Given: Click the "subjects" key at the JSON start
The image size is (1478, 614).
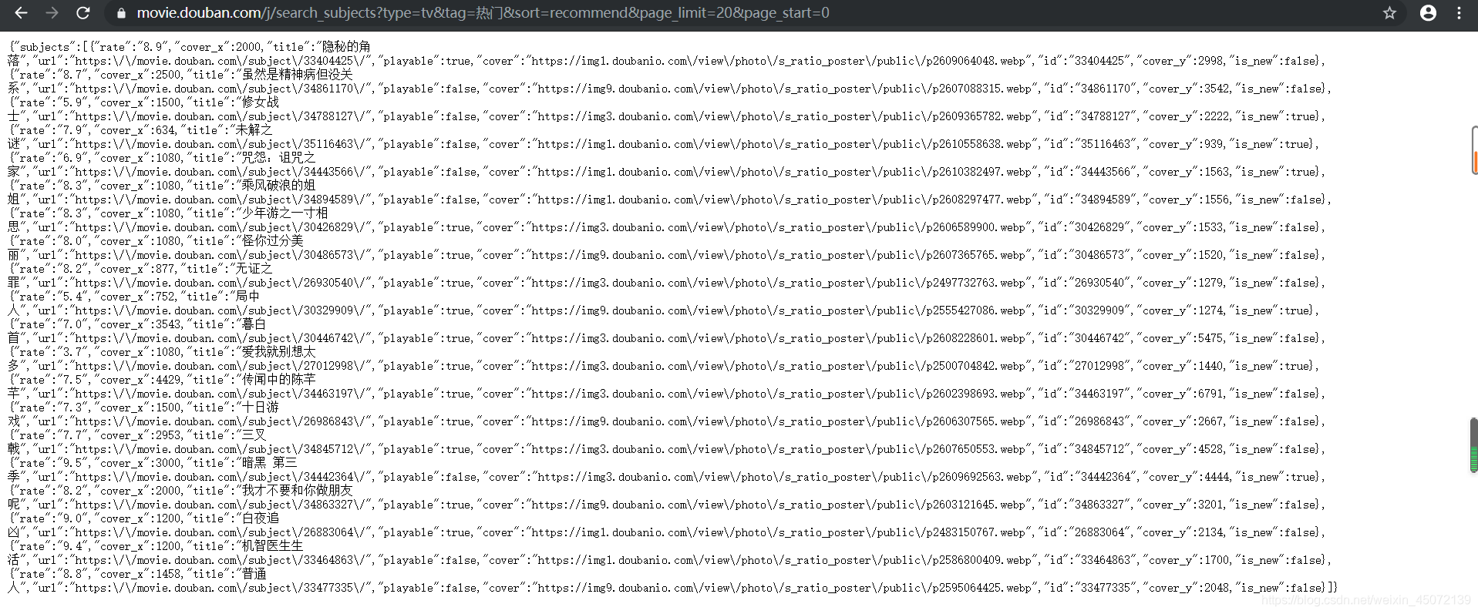Looking at the screenshot, I should (x=44, y=47).
